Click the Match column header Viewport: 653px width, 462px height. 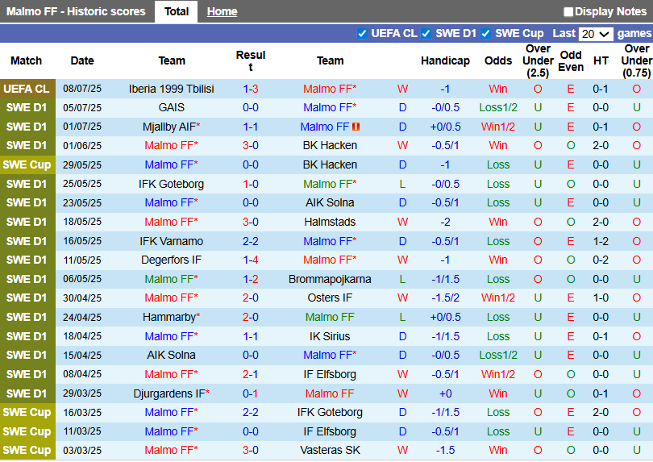[x=27, y=60]
